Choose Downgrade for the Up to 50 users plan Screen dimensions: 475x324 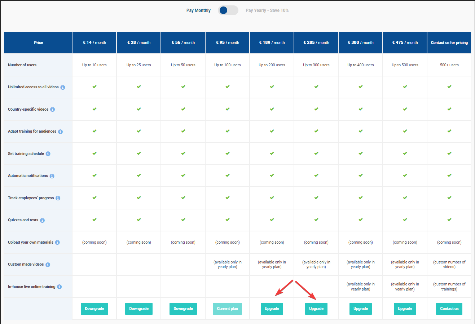183,309
